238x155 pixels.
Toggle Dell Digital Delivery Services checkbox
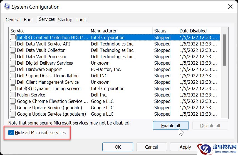13,63
